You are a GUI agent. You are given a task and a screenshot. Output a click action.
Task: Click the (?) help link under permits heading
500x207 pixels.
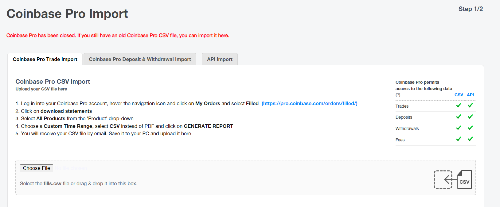(x=398, y=95)
